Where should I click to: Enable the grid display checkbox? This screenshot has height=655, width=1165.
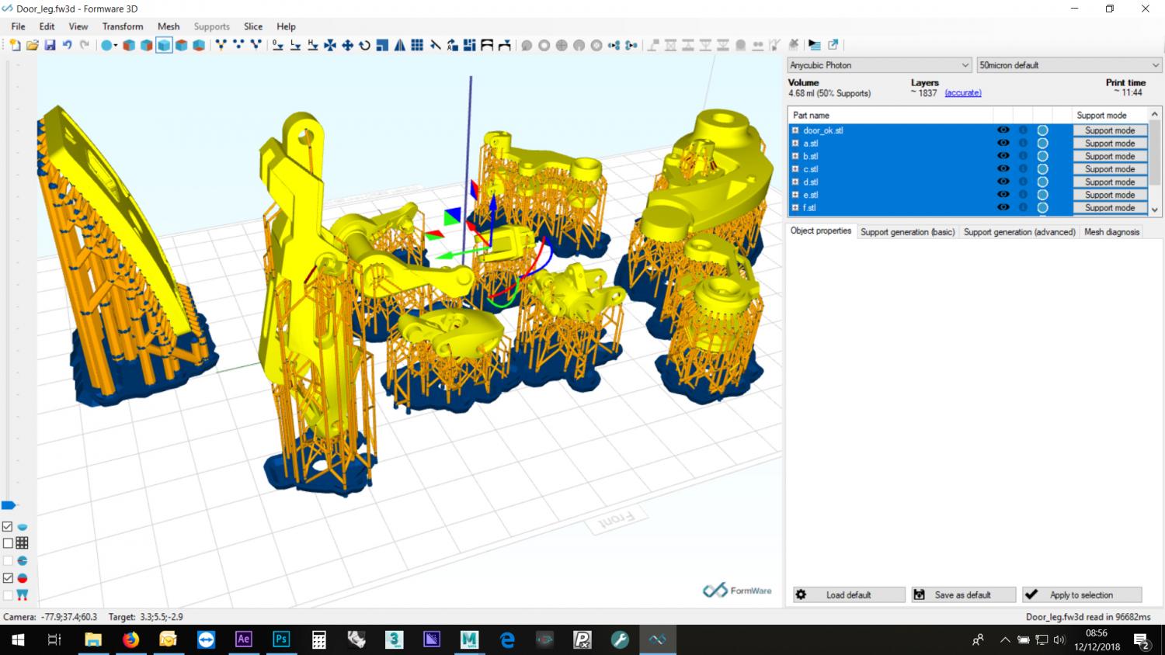pyautogui.click(x=8, y=543)
